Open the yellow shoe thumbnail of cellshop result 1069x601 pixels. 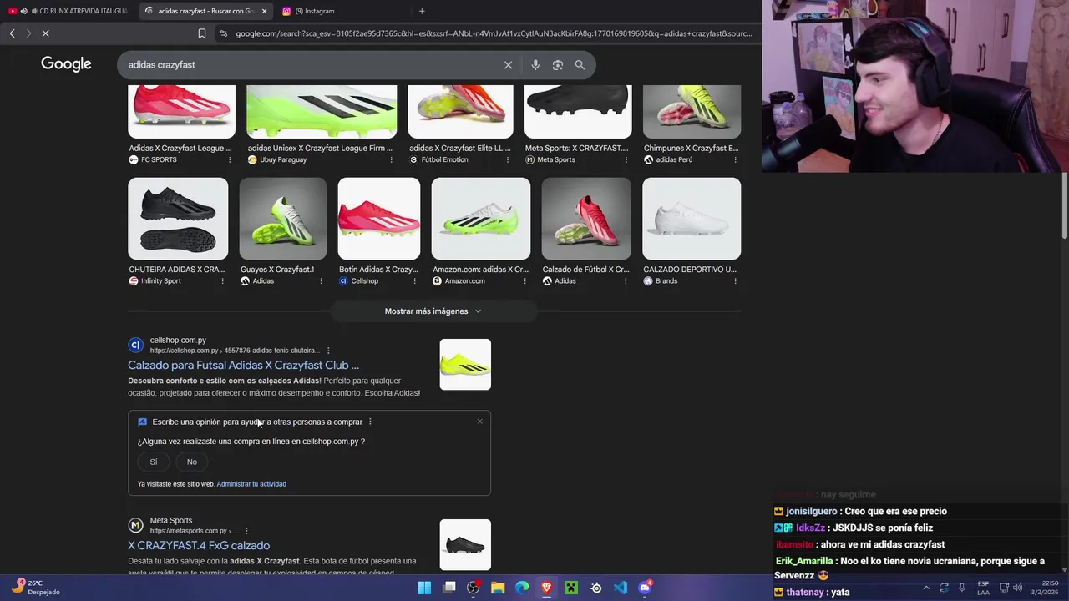465,365
